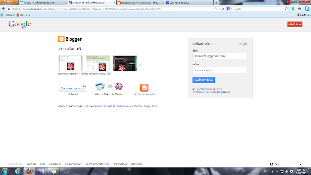Click the email field with kanade189@gmail.com
311x175 pixels.
[220, 56]
